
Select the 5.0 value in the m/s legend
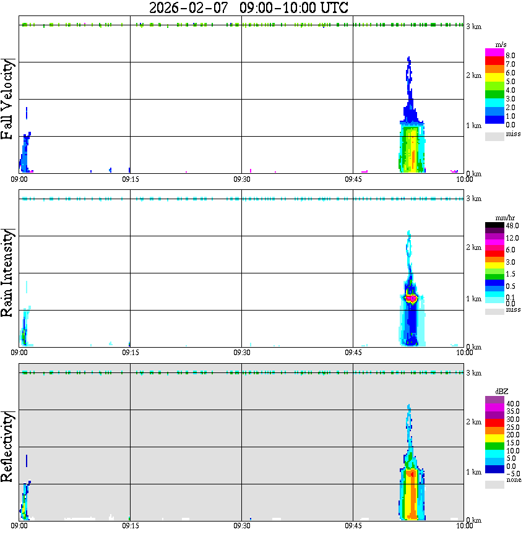point(511,82)
